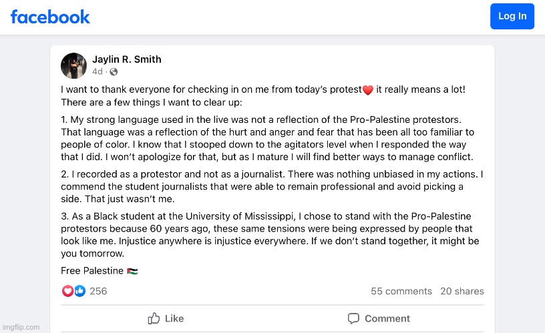Screen dimensions: 545x333
Task: Click the globe public-privacy icon
Action: [114, 71]
